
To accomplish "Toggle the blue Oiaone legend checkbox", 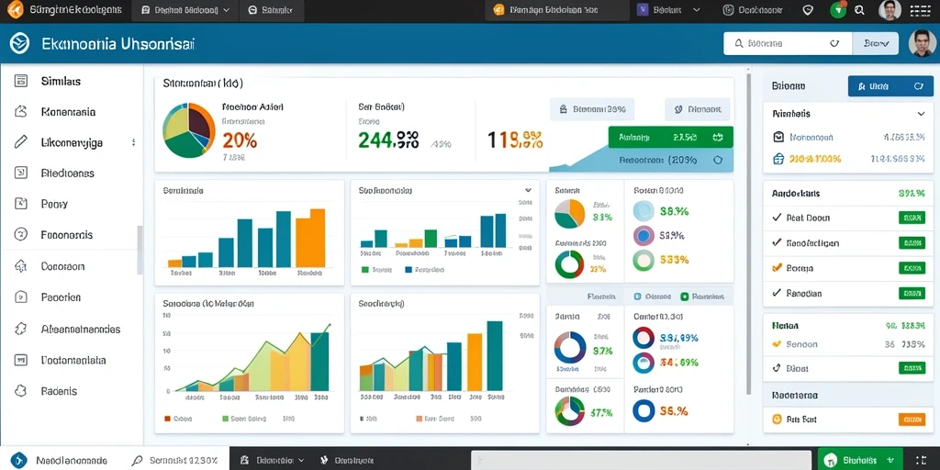I will point(638,297).
